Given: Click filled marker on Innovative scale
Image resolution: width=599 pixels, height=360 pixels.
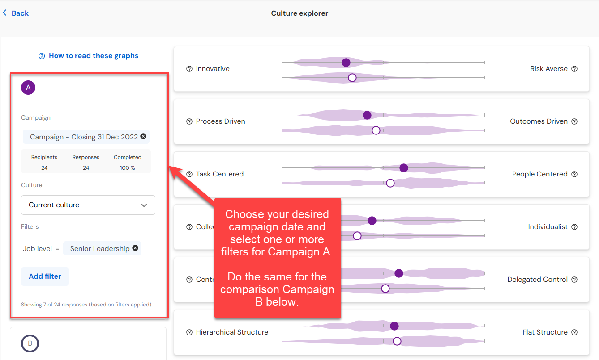Looking at the screenshot, I should [x=346, y=63].
